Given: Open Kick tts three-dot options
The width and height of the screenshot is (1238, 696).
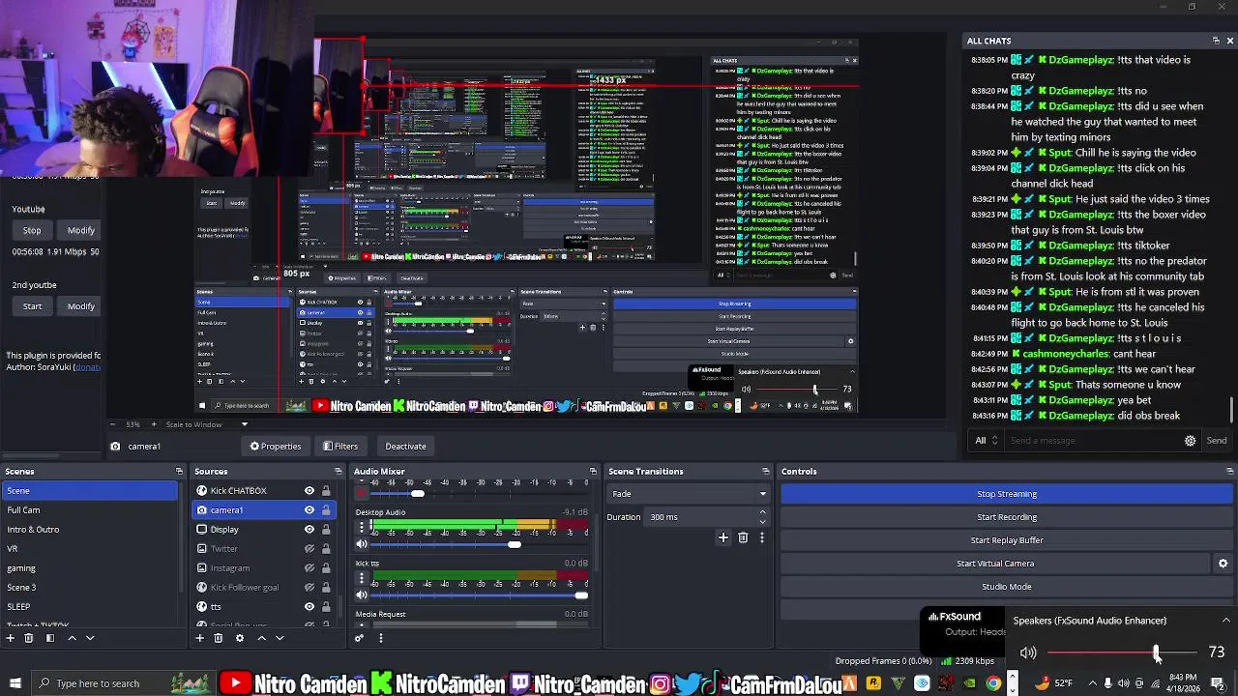Looking at the screenshot, I should [362, 579].
